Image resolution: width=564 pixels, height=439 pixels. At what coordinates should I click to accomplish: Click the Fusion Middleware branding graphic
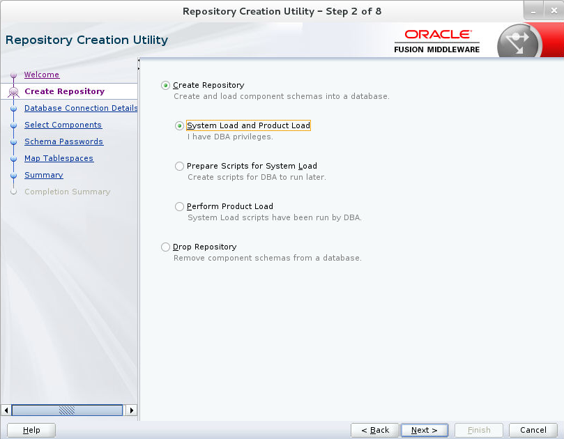(437, 49)
